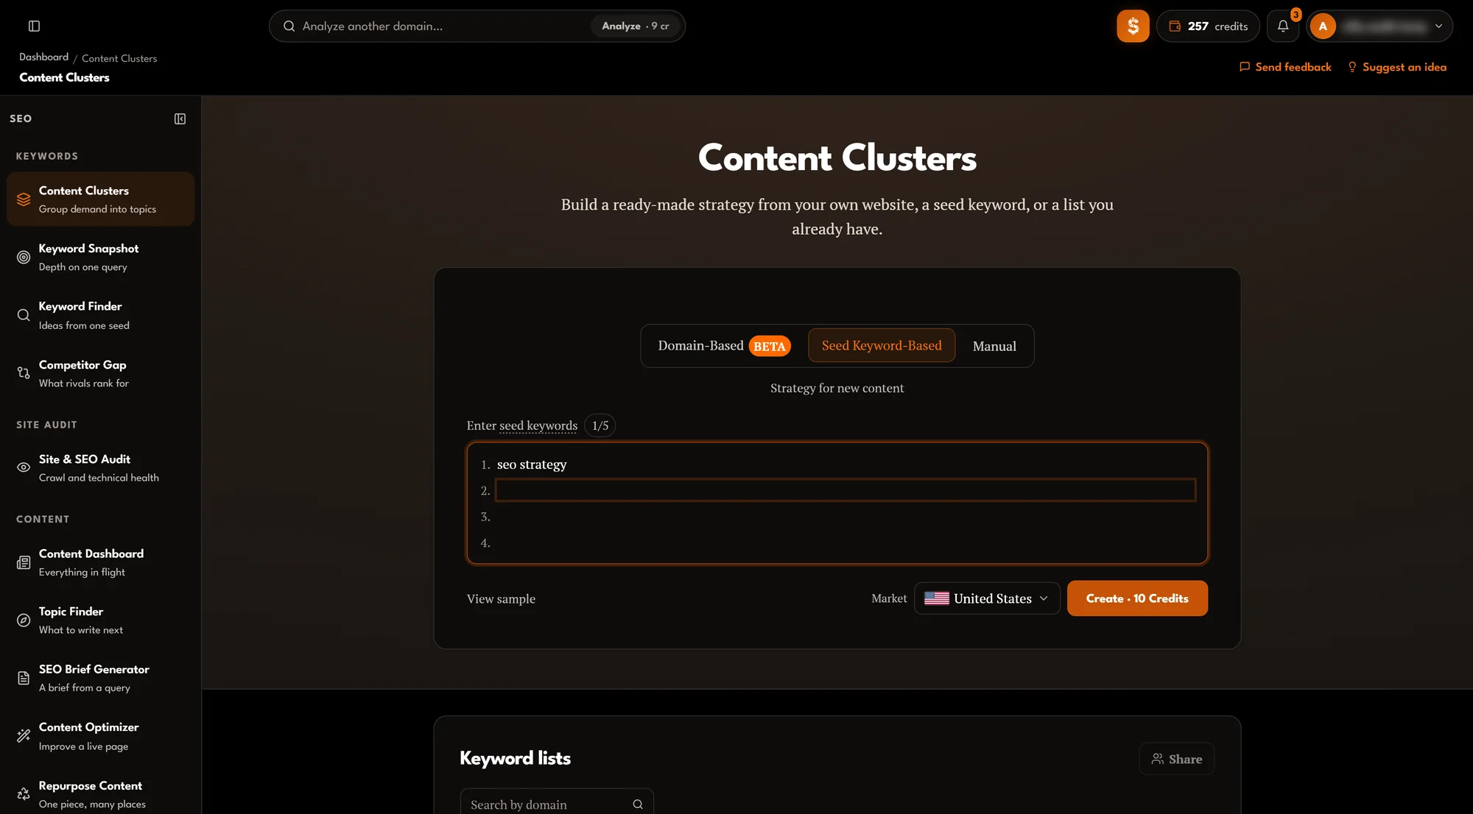Viewport: 1473px width, 814px height.
Task: Click the Content Optimizer wand icon
Action: (x=24, y=736)
